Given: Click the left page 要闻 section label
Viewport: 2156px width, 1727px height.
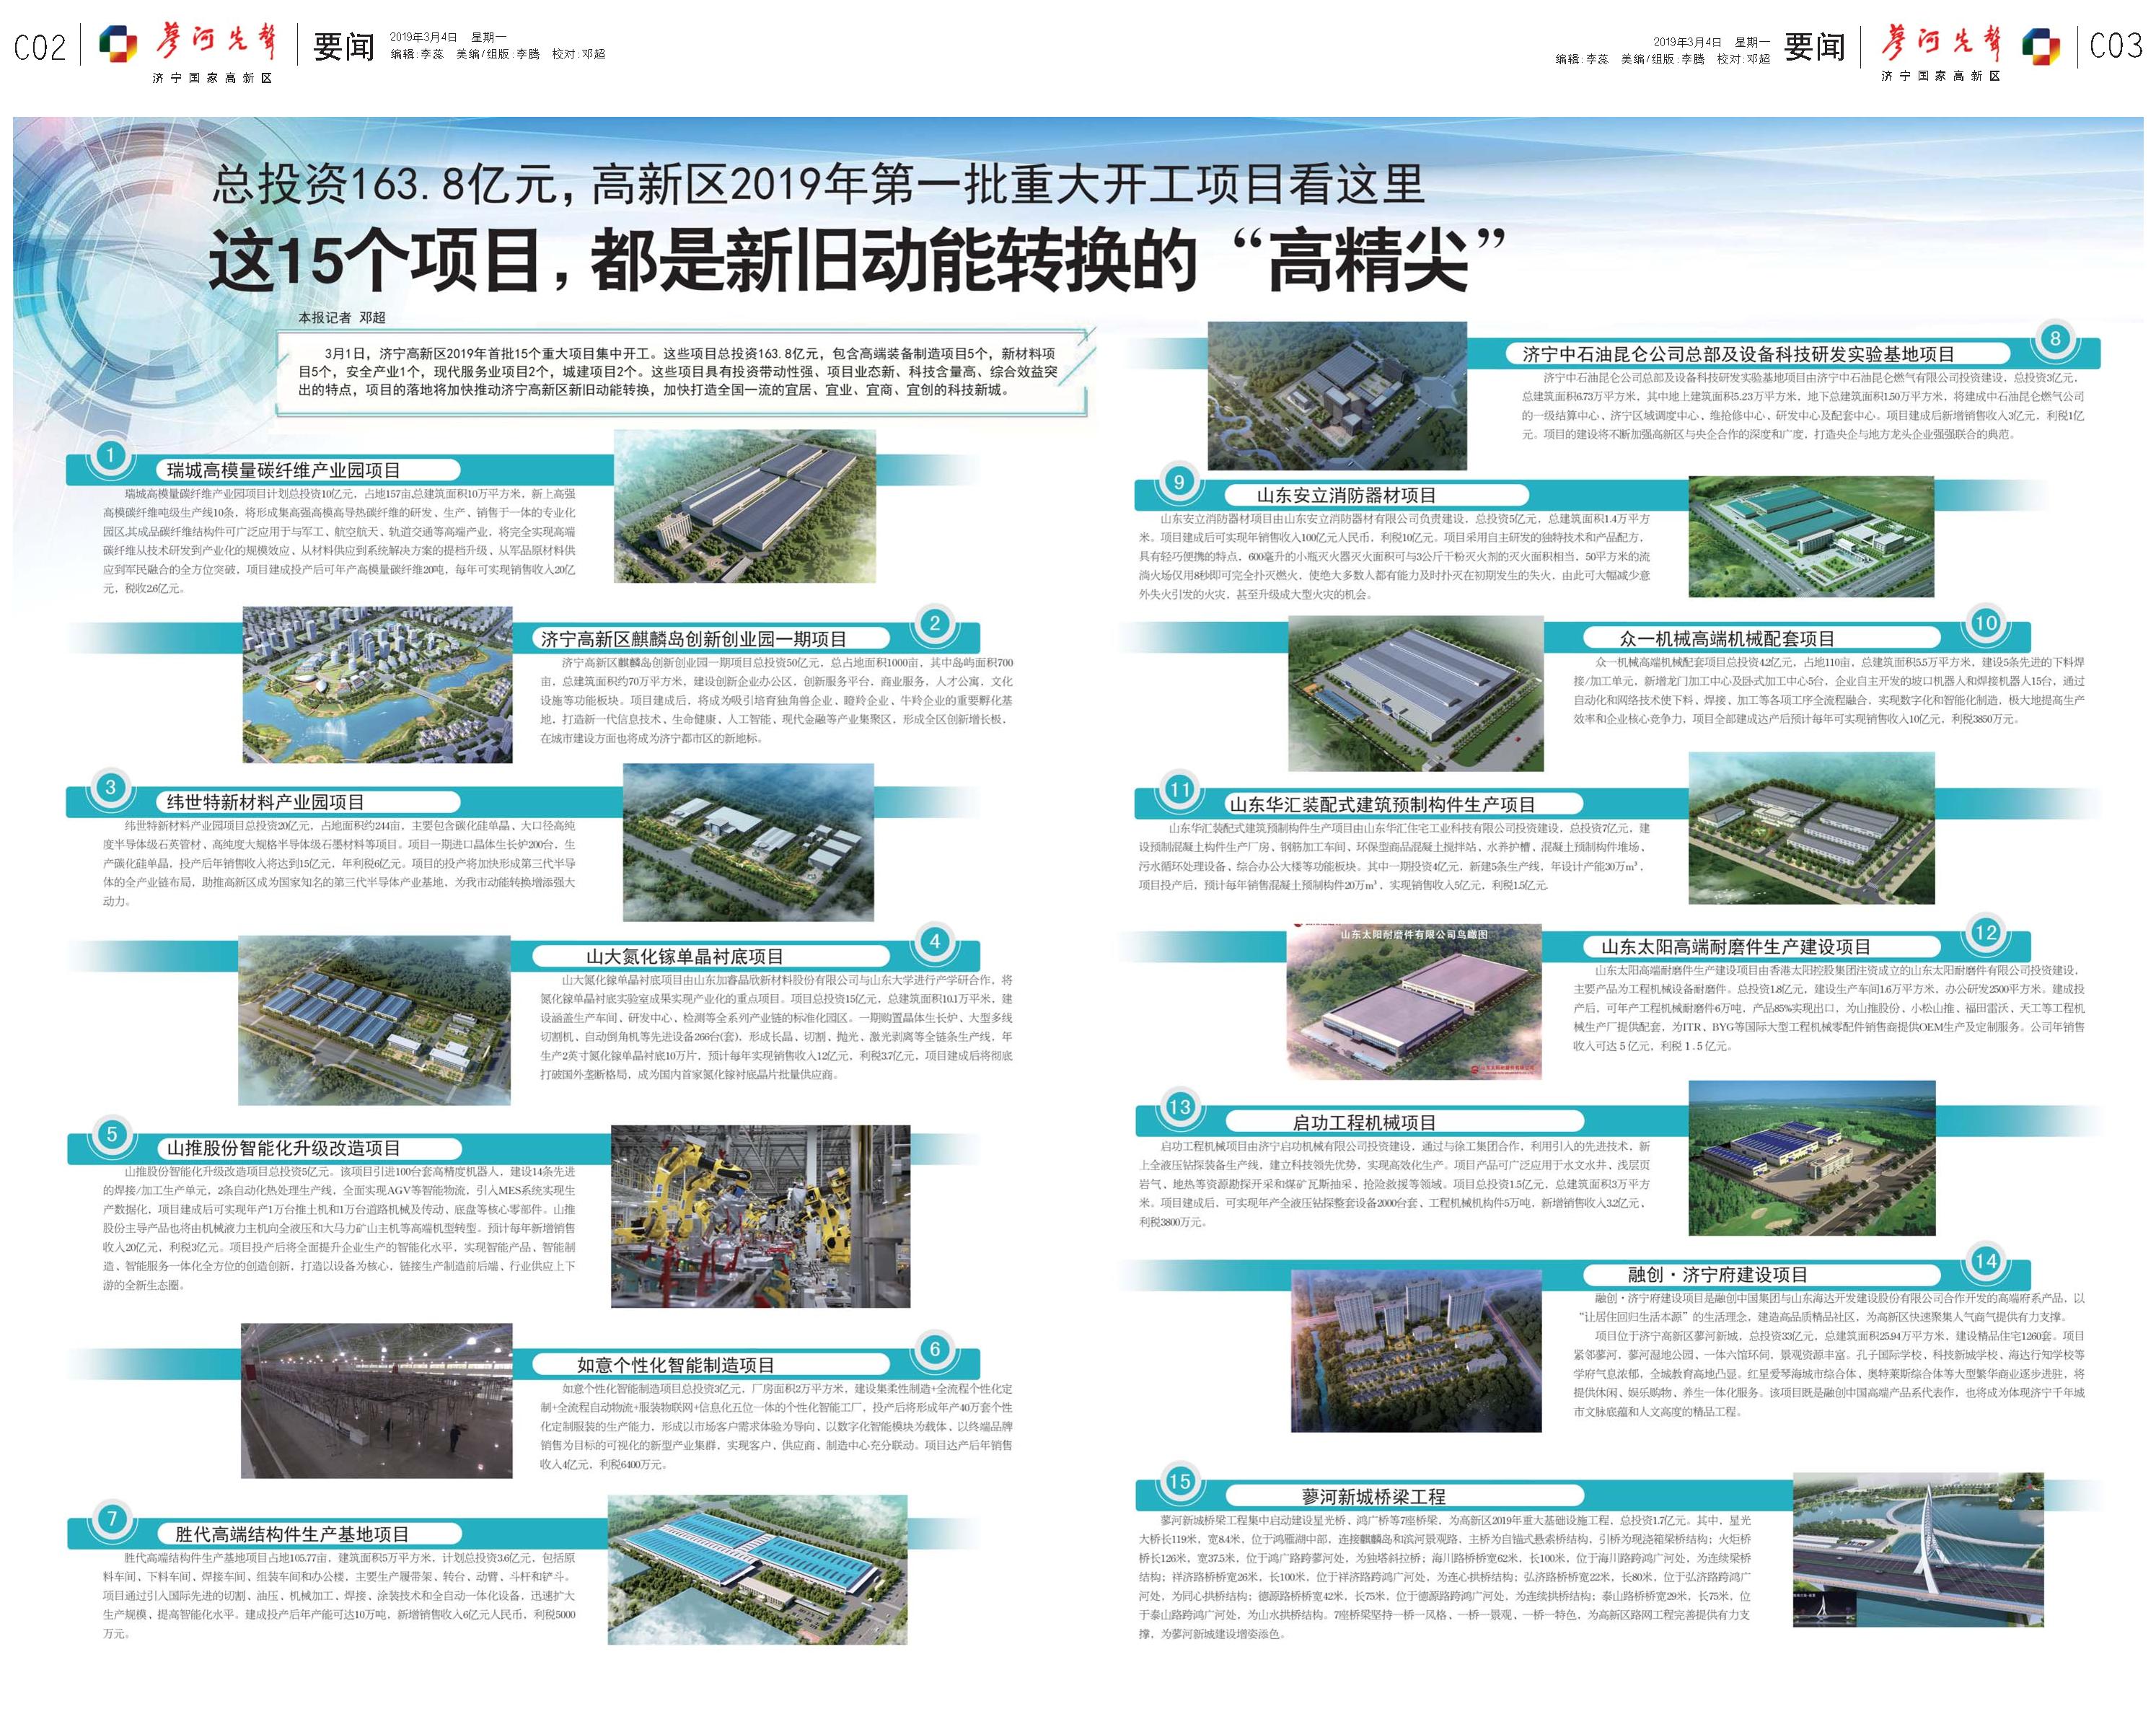Looking at the screenshot, I should pyautogui.click(x=343, y=46).
